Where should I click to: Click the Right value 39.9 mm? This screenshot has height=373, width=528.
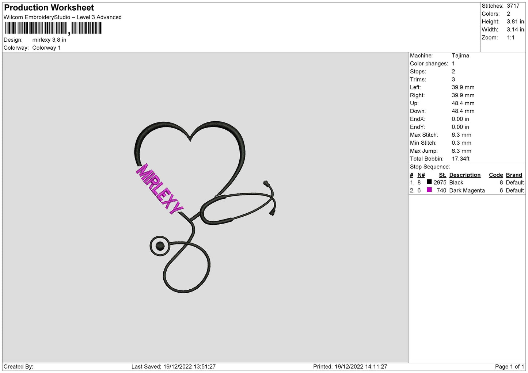coord(463,95)
